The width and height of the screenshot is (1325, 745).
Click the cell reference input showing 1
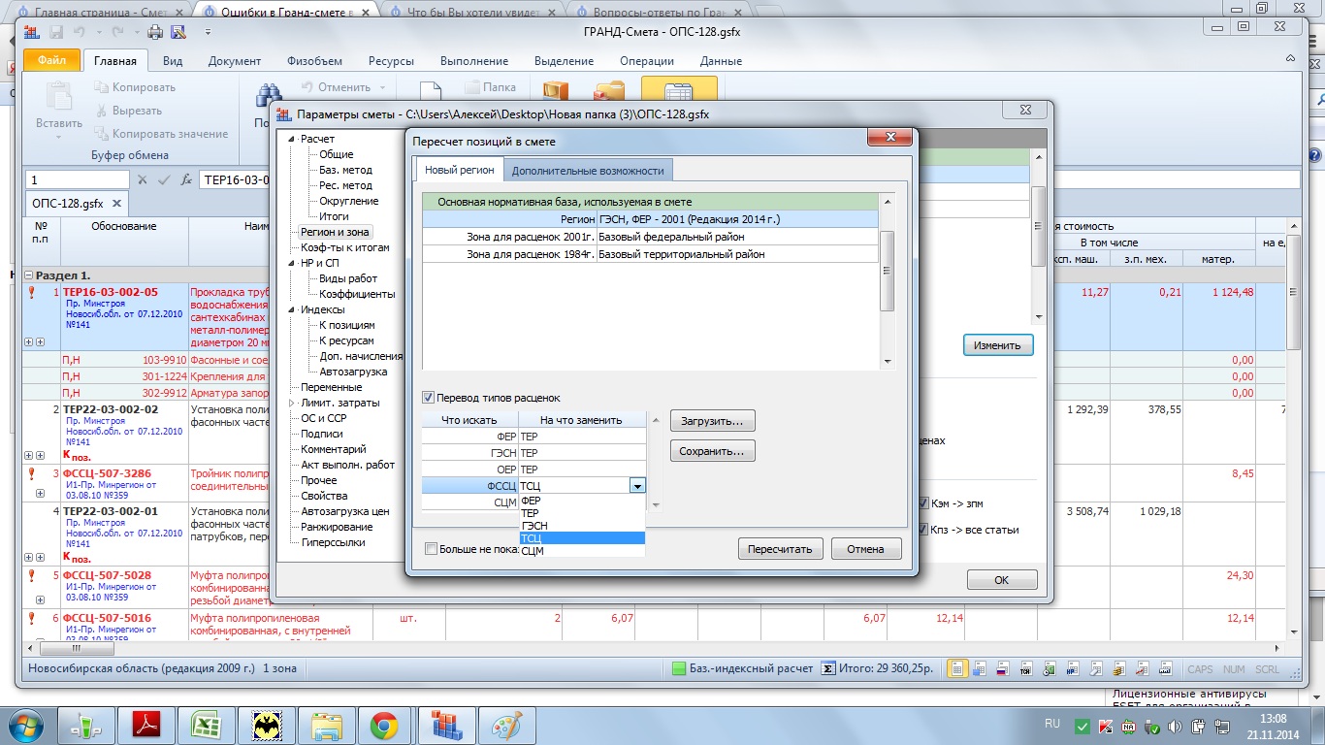[x=78, y=179]
